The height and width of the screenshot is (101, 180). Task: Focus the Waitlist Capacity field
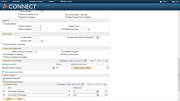point(36,26)
